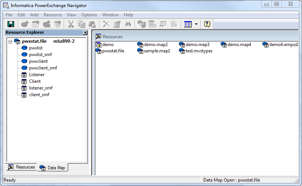Viewport: 302px width, 186px height.
Task: Click the Cut scissors icon
Action: (x=71, y=24)
